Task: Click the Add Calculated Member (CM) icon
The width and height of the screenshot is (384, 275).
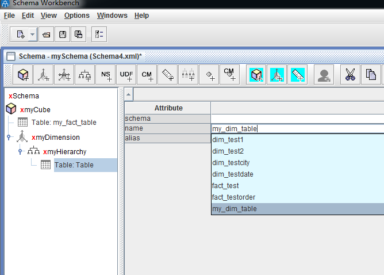Action: [x=147, y=75]
